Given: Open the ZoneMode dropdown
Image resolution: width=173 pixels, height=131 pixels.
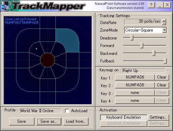Looking at the screenshot, I should coord(164,30).
